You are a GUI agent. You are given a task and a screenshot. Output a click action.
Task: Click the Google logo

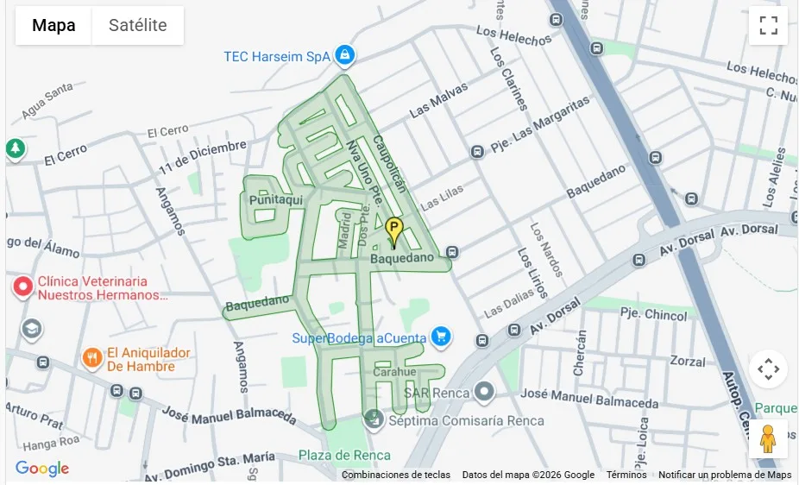(41, 469)
